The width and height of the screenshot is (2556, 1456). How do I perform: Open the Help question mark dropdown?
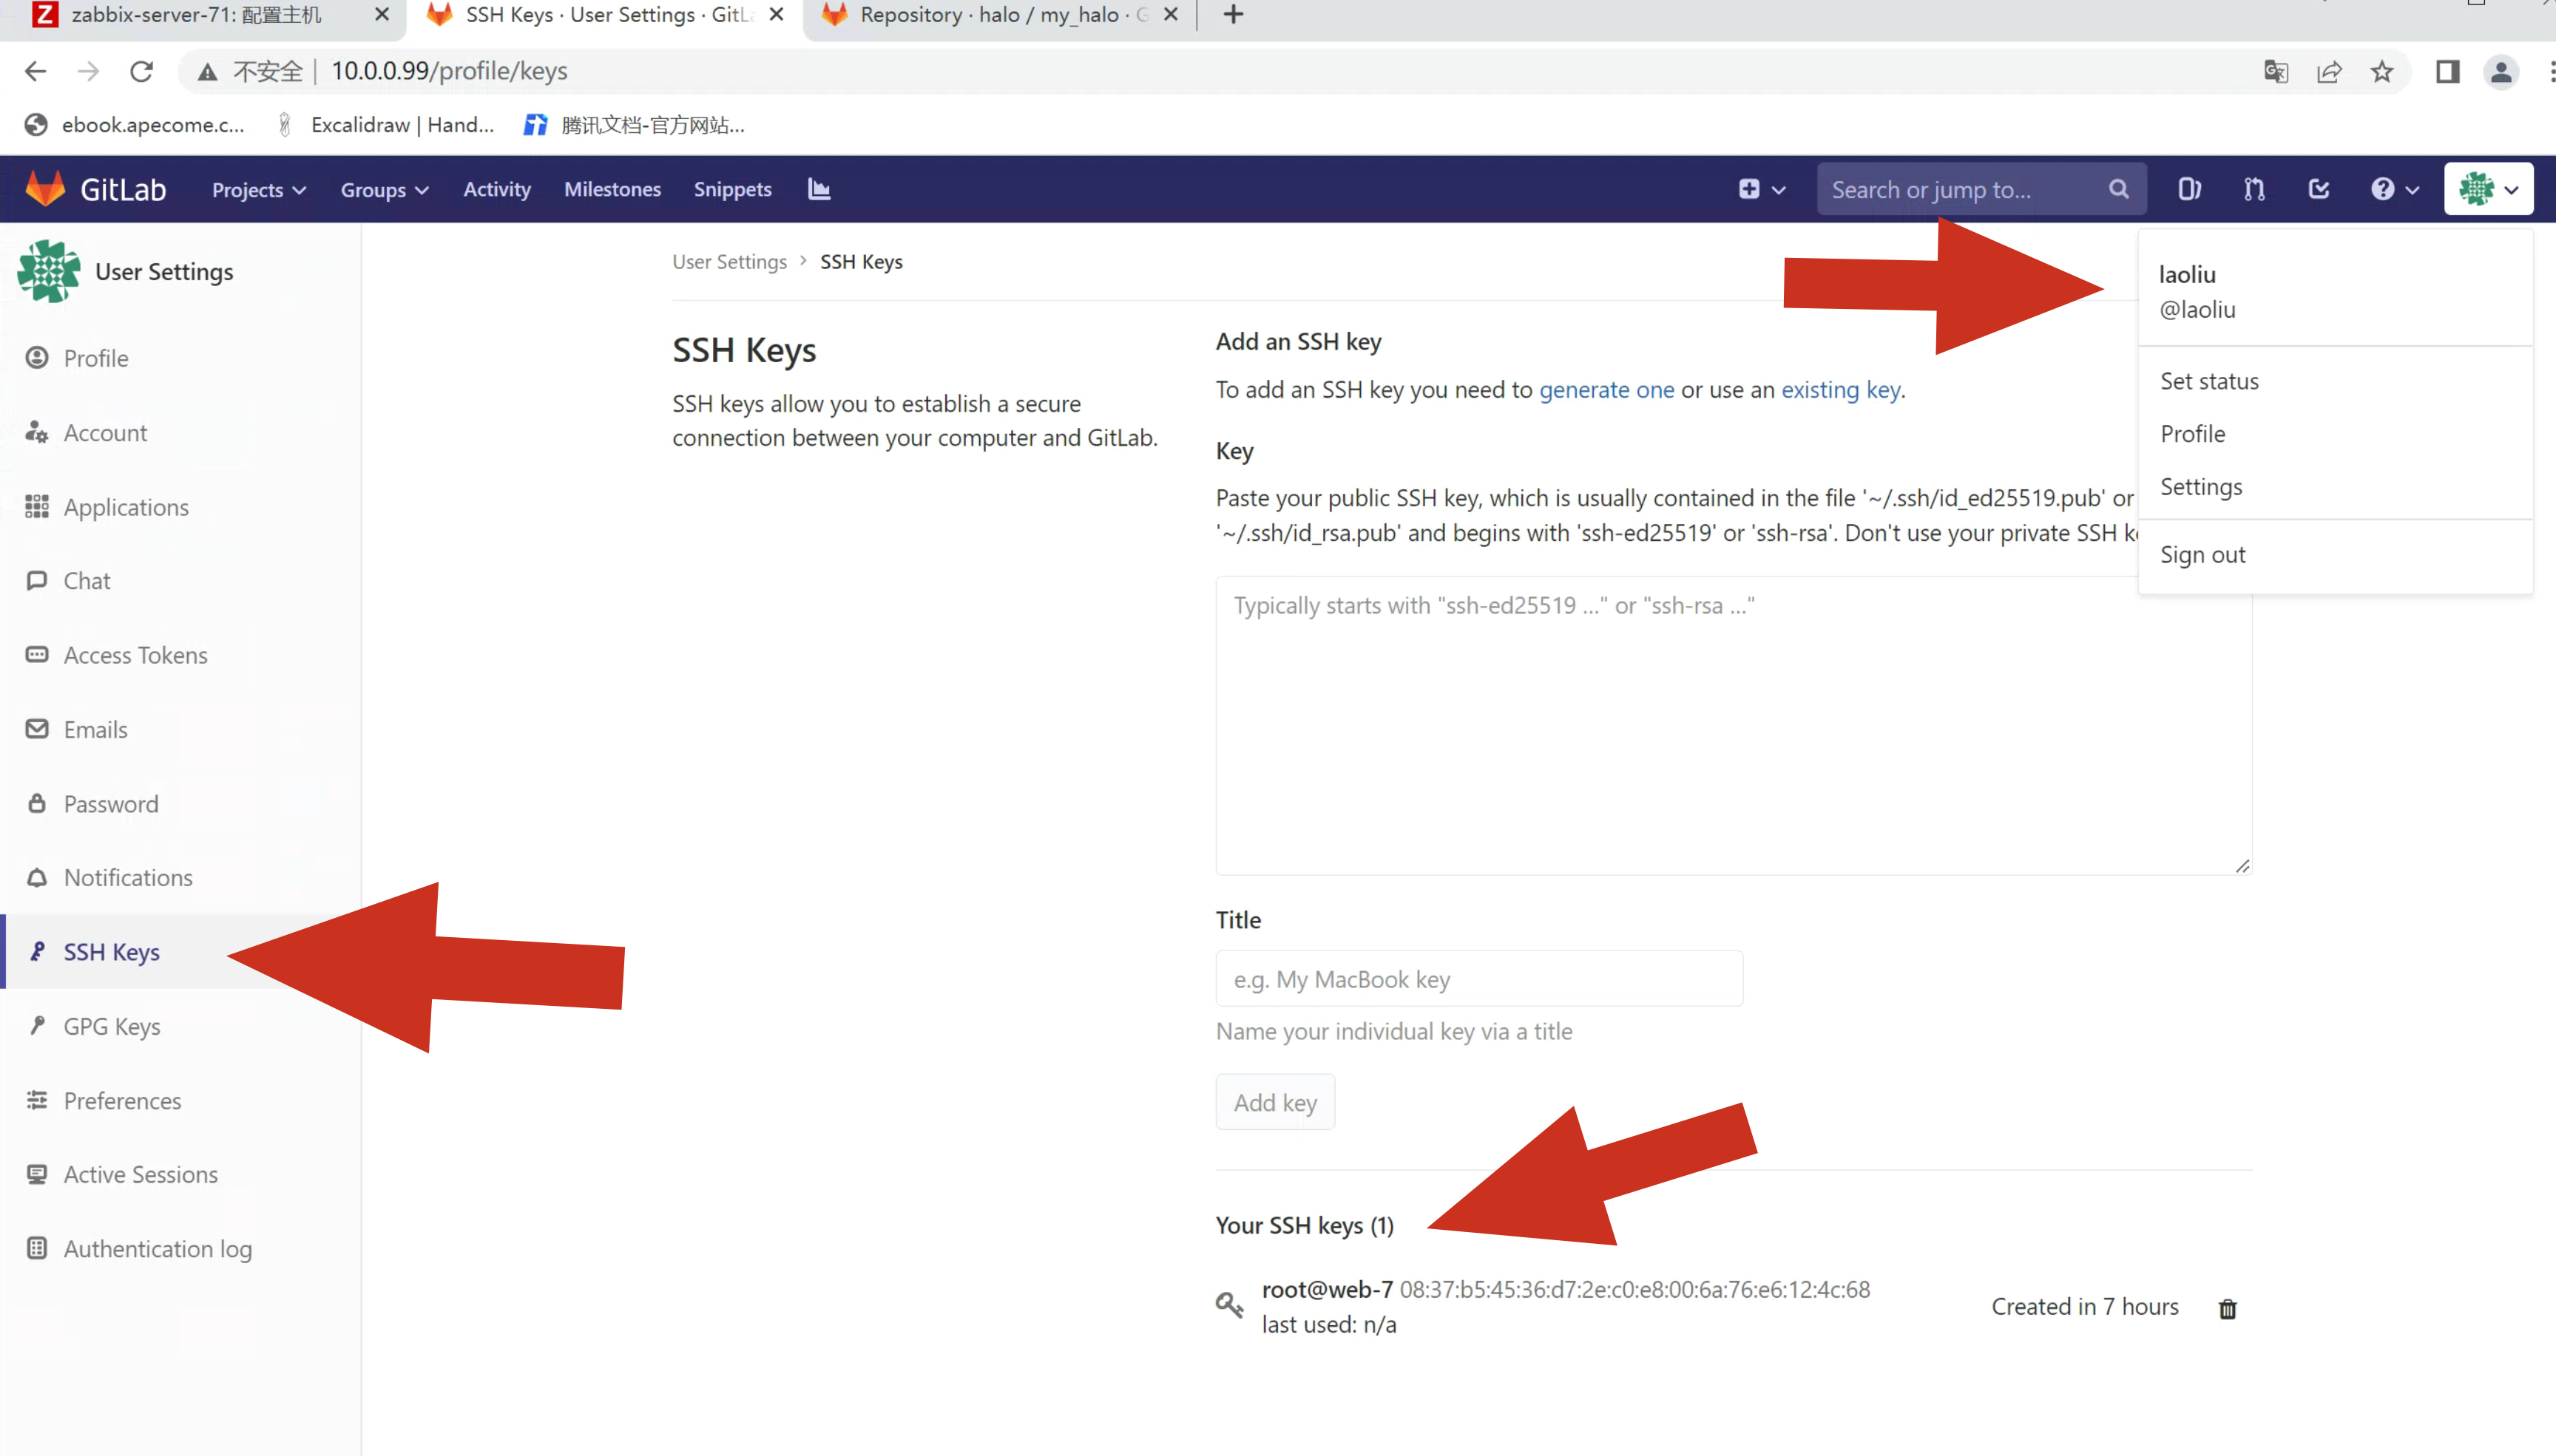pos(2394,189)
